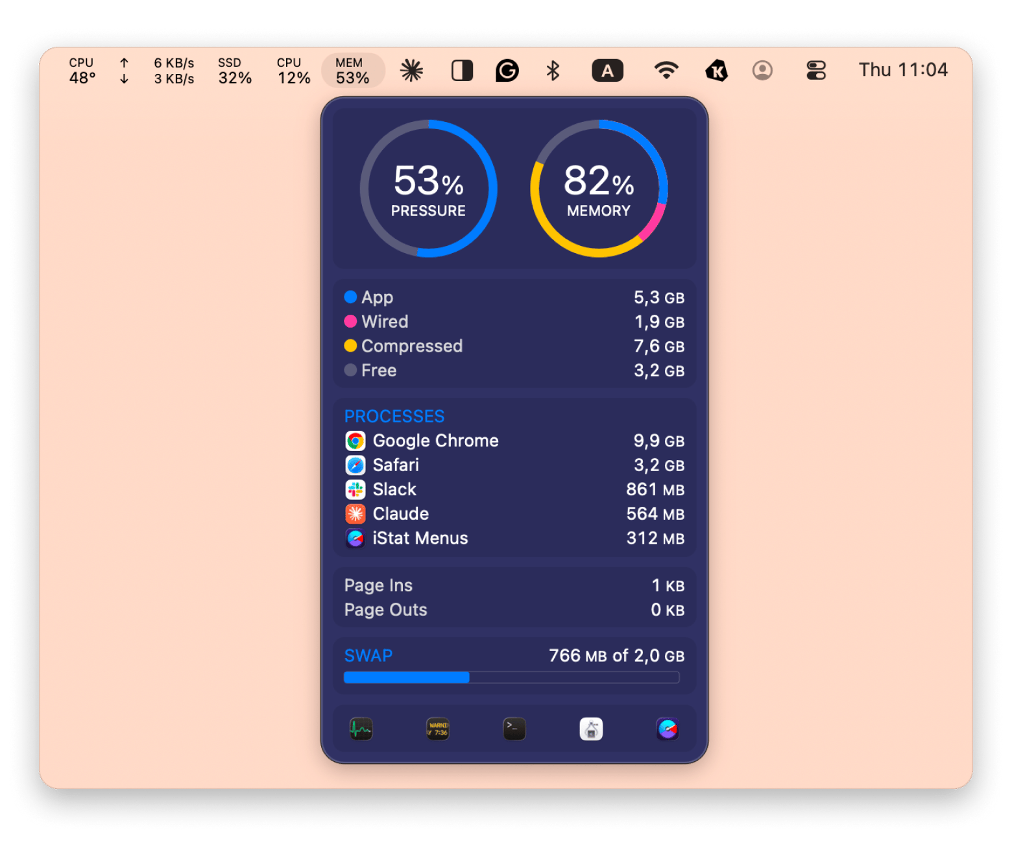
Task: Click iStat Menus' 312 MB value
Action: pyautogui.click(x=656, y=538)
